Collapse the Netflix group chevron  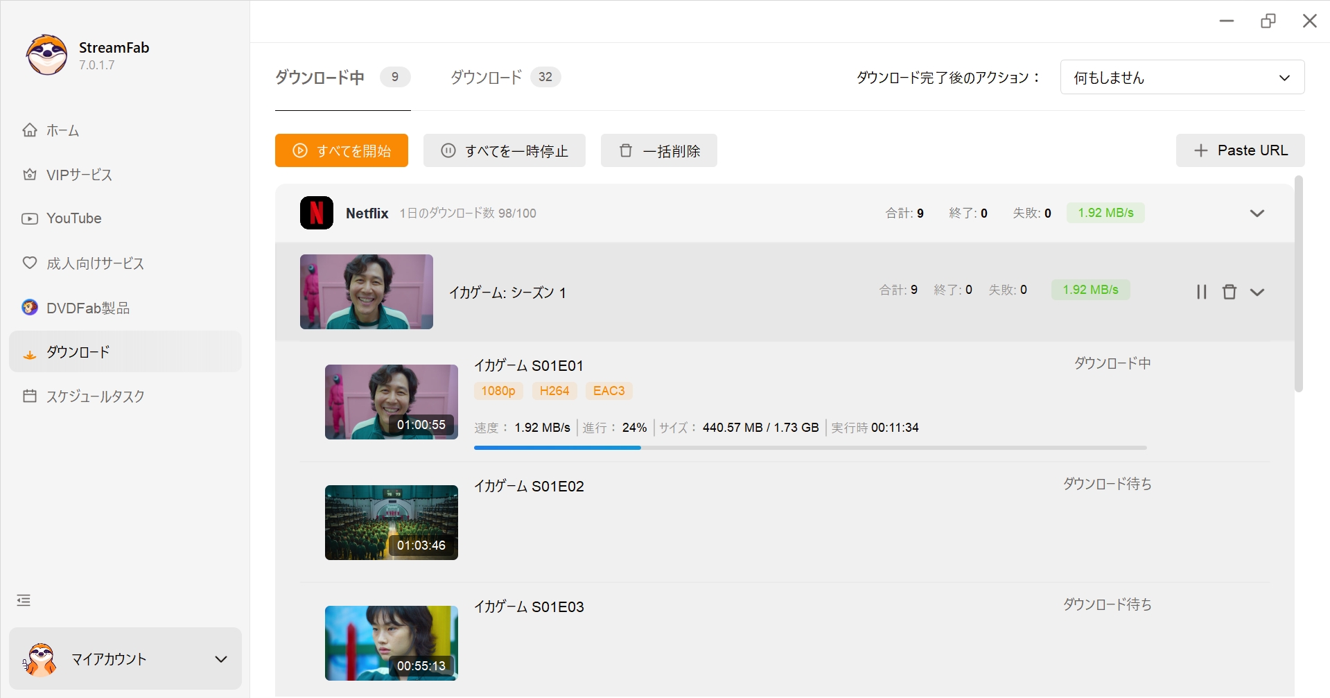tap(1257, 213)
